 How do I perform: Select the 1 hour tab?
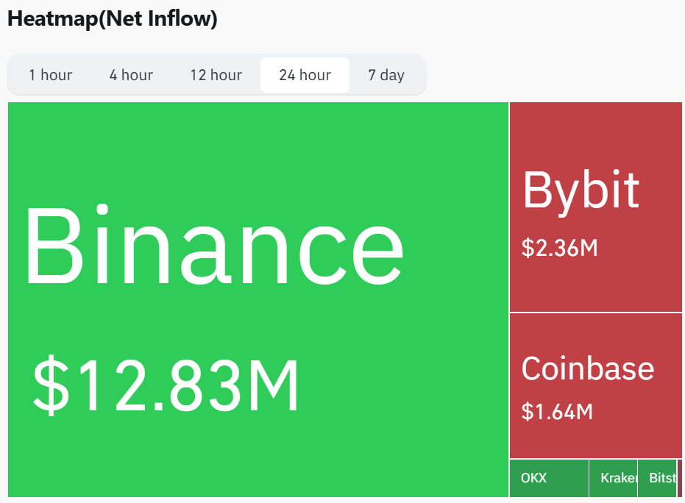point(51,75)
